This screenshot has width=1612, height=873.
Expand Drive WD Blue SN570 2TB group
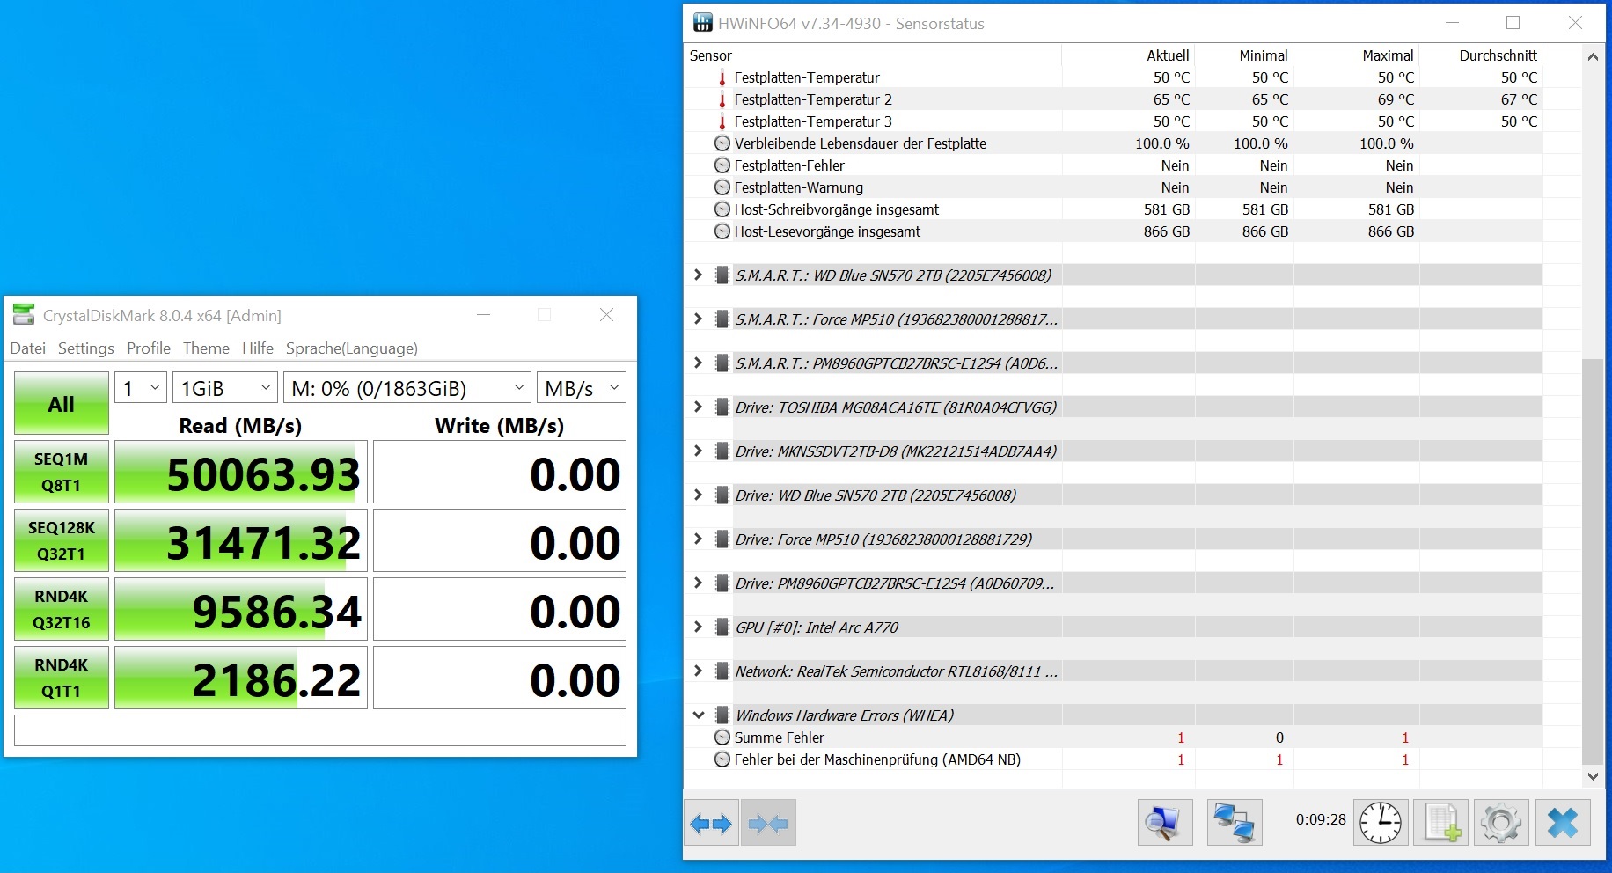pyautogui.click(x=699, y=495)
